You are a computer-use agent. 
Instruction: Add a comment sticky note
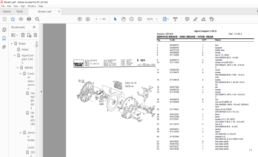click(x=187, y=19)
